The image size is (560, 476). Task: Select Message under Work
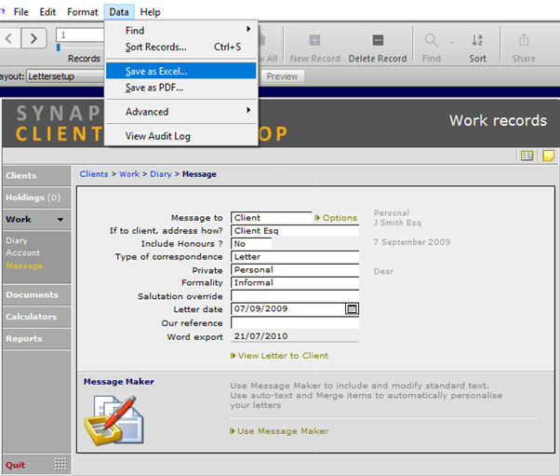tap(24, 265)
